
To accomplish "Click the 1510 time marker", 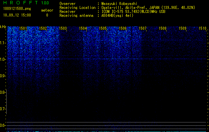I will 202,28.
